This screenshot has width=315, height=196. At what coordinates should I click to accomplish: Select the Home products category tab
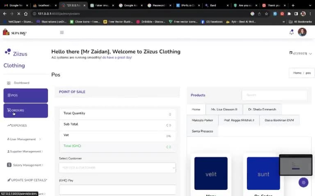tap(196, 109)
